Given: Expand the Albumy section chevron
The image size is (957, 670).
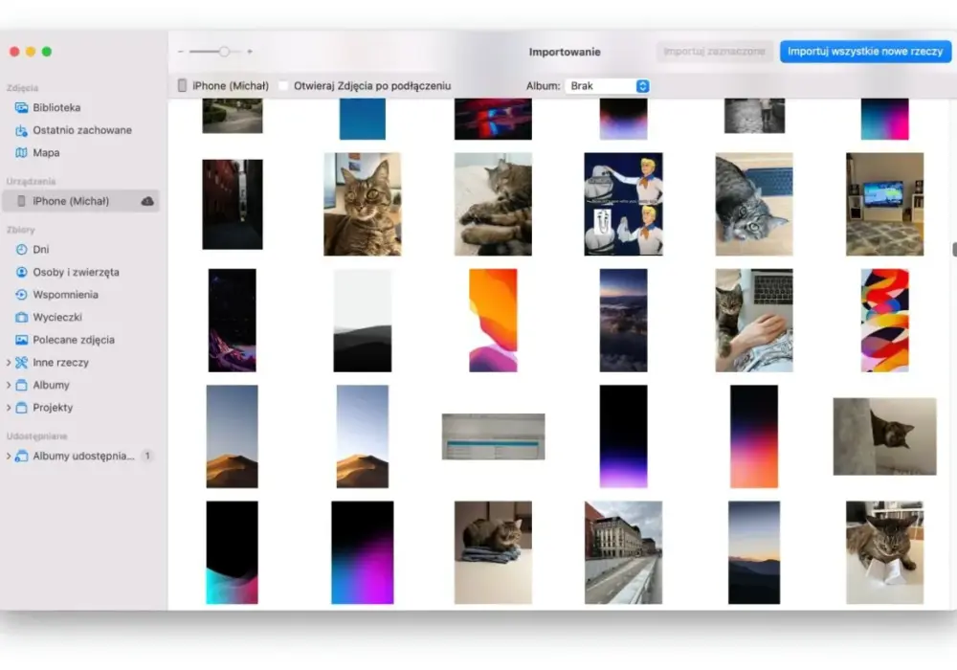Looking at the screenshot, I should coord(9,385).
